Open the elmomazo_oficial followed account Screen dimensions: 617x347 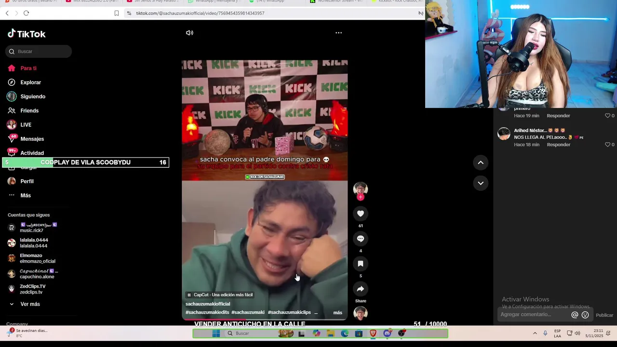tap(31, 258)
